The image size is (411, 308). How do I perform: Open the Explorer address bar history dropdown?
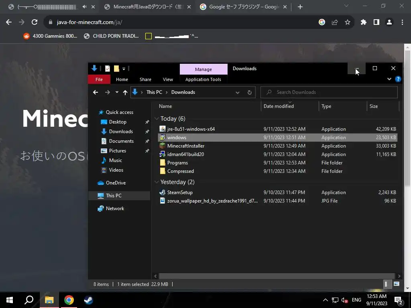pyautogui.click(x=238, y=93)
